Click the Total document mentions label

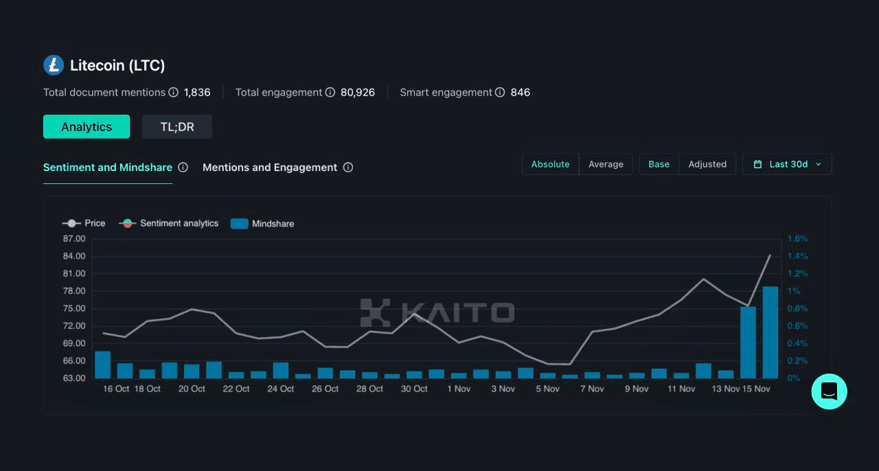point(104,92)
